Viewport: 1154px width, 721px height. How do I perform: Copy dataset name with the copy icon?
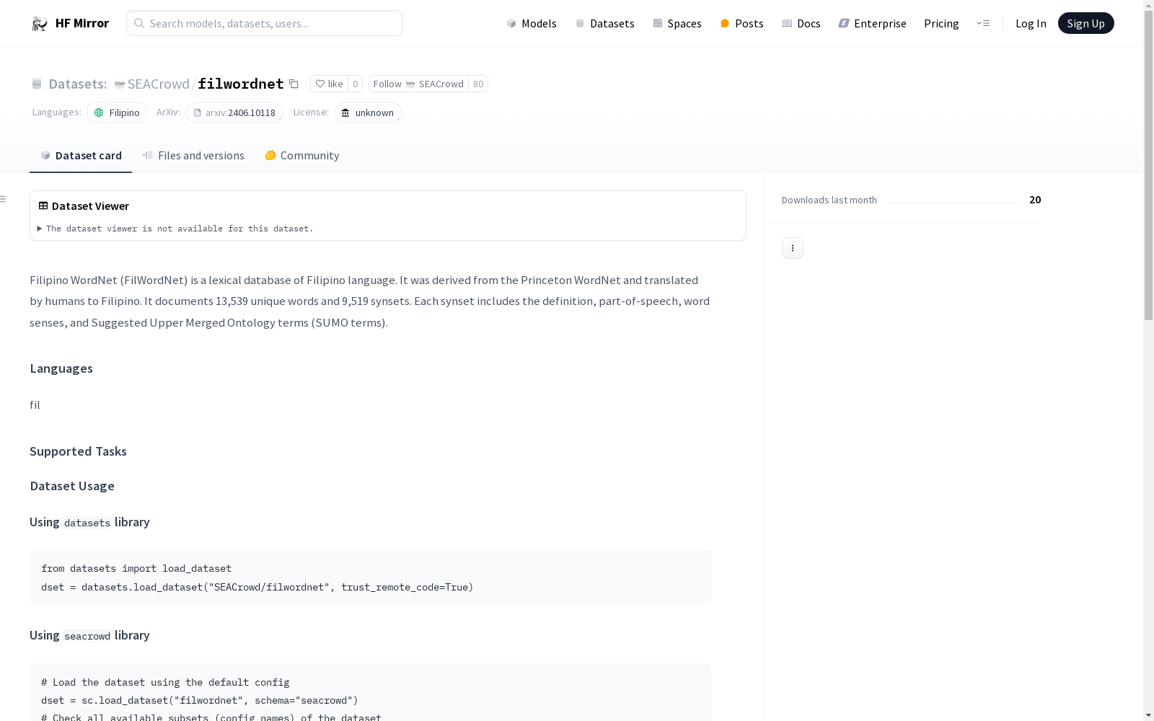tap(294, 84)
